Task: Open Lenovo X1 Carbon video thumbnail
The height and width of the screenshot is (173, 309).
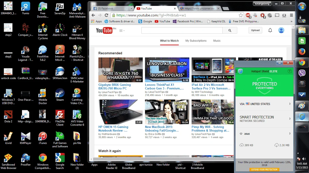Action: coord(167,70)
